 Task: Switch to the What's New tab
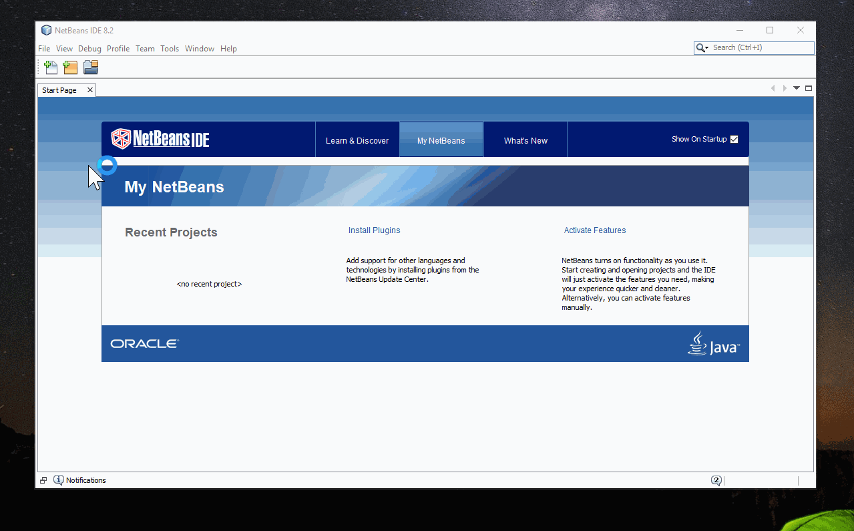pos(525,140)
